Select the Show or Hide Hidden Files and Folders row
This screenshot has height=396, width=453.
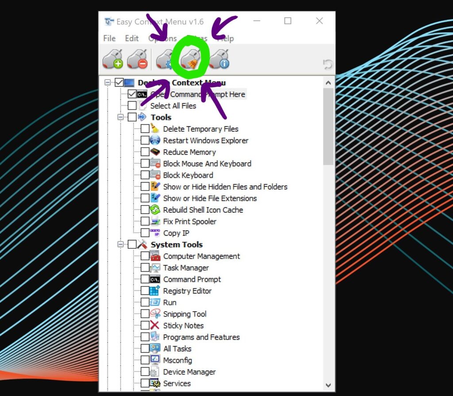pos(225,187)
